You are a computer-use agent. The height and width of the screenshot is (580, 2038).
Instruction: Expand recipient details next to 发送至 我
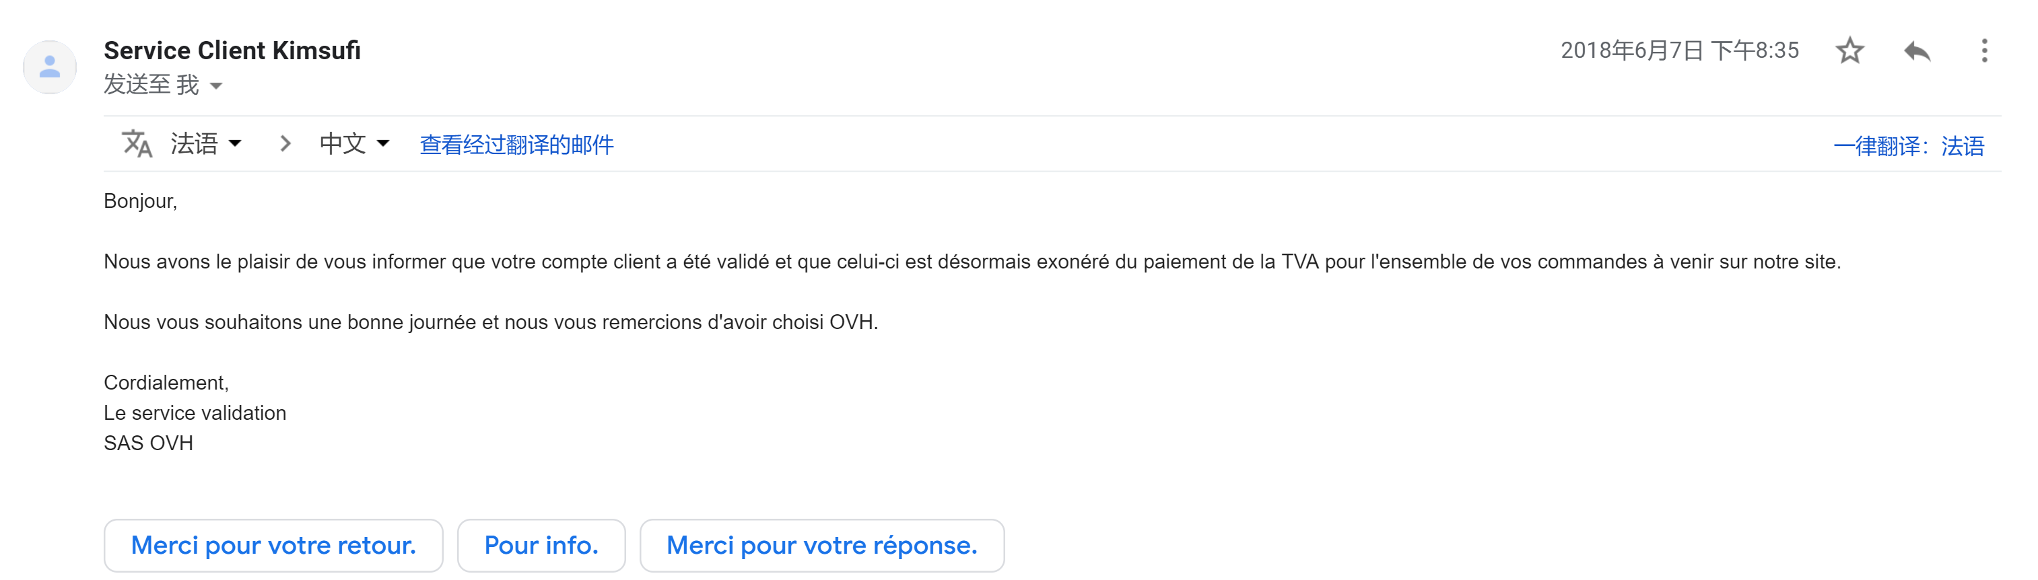pos(216,85)
